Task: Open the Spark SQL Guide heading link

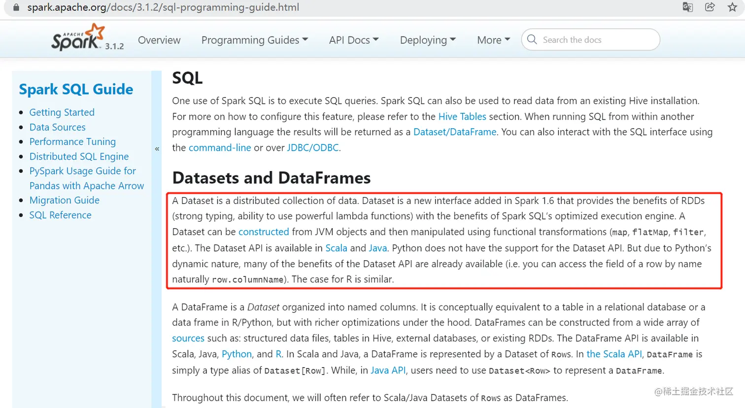Action: coord(76,89)
